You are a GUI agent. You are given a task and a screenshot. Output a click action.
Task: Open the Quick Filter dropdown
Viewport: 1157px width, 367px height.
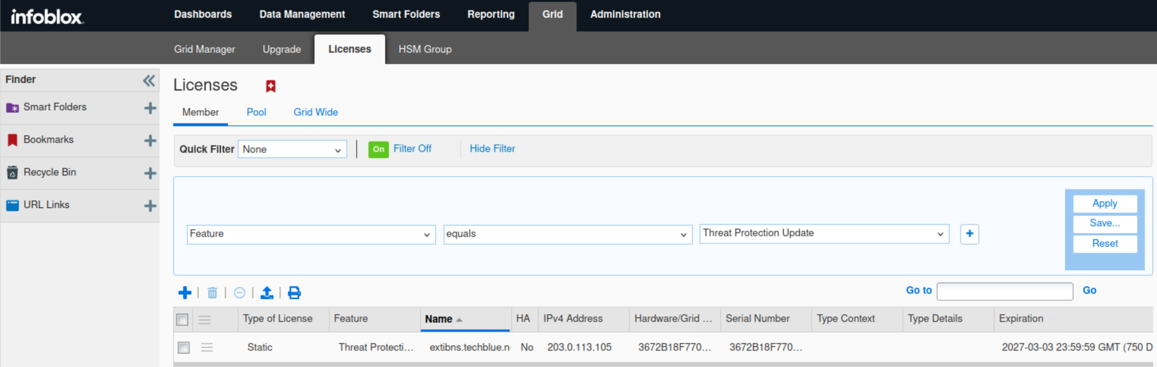(x=292, y=150)
